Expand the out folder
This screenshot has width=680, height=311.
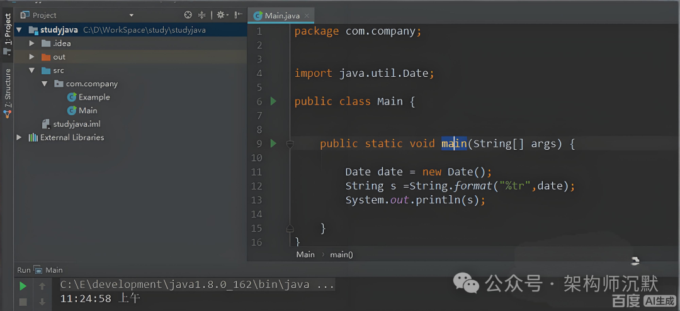(31, 57)
